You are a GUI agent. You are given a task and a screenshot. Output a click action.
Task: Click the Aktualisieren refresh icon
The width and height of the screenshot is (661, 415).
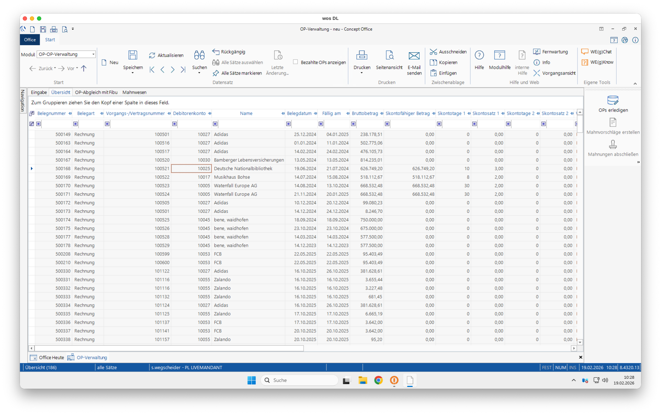(x=152, y=55)
